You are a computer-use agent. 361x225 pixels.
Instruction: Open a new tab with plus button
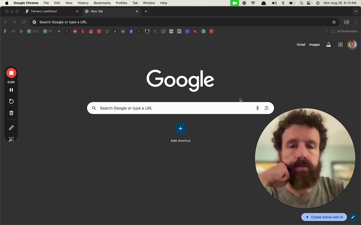(x=146, y=12)
